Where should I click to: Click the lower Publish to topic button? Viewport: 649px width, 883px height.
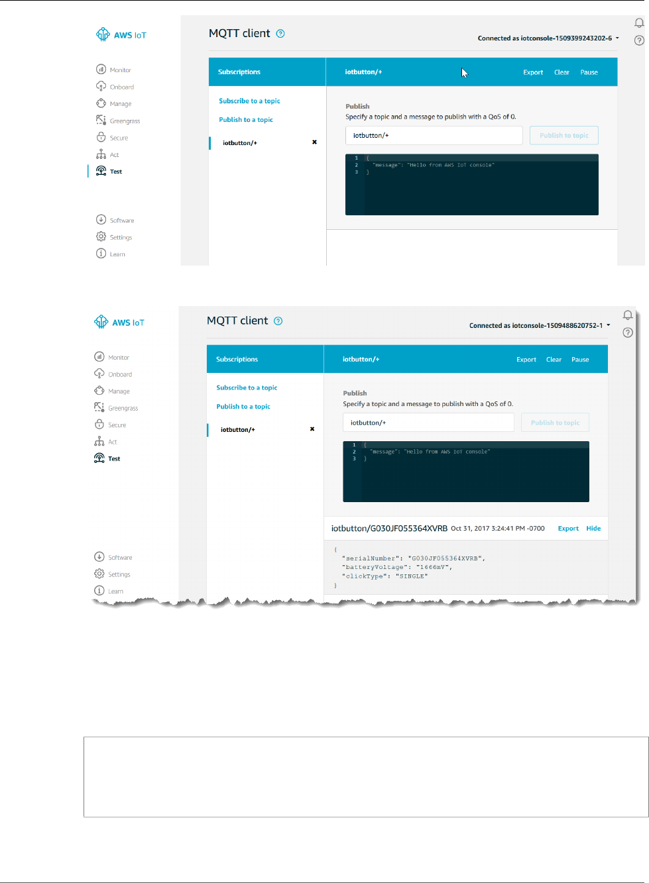point(556,423)
